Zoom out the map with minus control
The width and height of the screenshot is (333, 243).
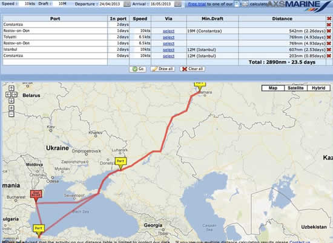[12, 114]
